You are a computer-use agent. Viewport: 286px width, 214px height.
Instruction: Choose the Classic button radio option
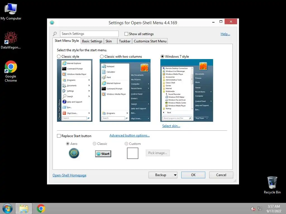94,144
